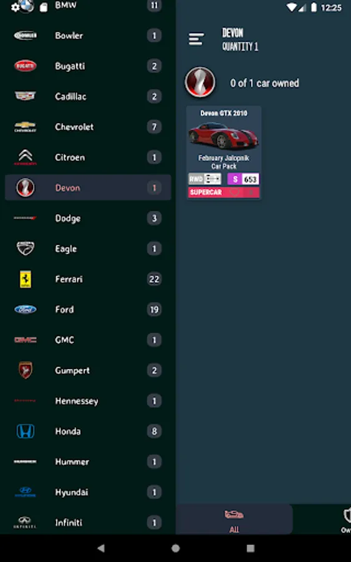Open the hamburger menu beside the Devon title
This screenshot has height=562, width=351.
pyautogui.click(x=196, y=39)
